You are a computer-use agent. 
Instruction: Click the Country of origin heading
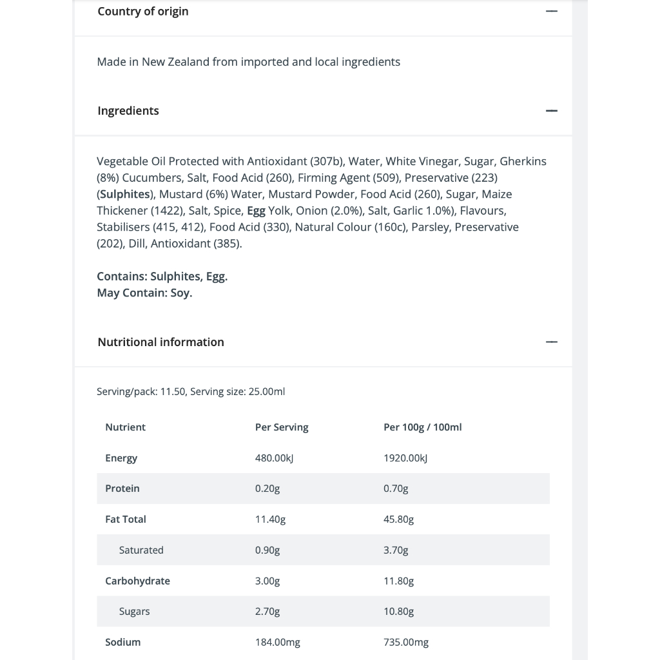tap(143, 12)
